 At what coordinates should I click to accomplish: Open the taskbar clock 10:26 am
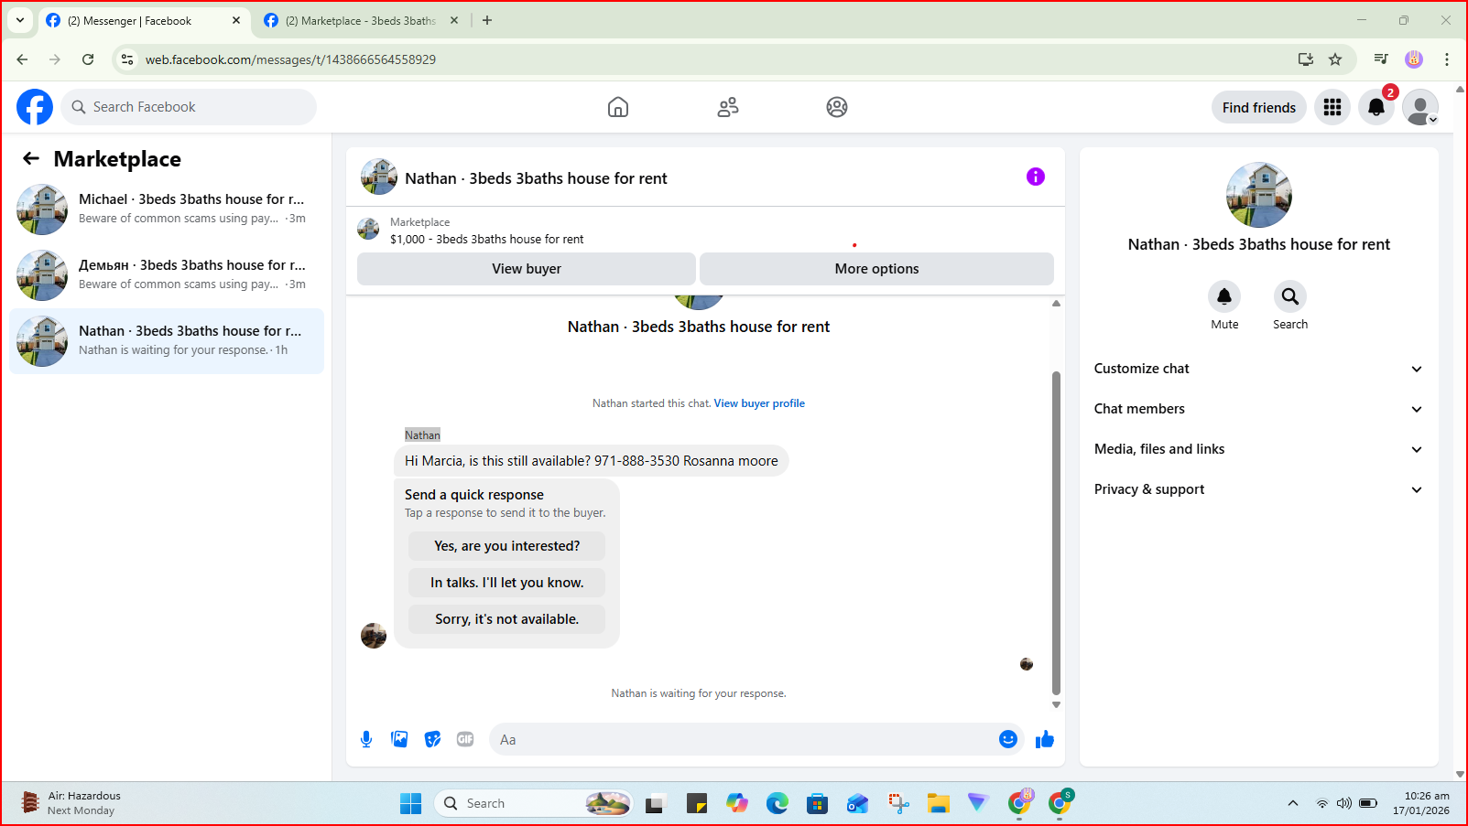1421,803
